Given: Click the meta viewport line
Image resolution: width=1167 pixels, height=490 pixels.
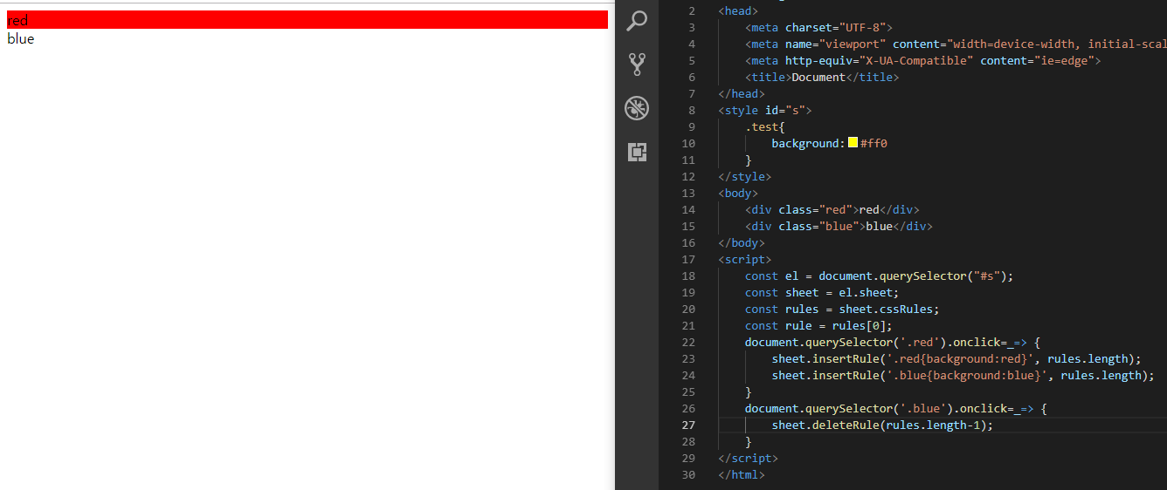Looking at the screenshot, I should (x=956, y=44).
